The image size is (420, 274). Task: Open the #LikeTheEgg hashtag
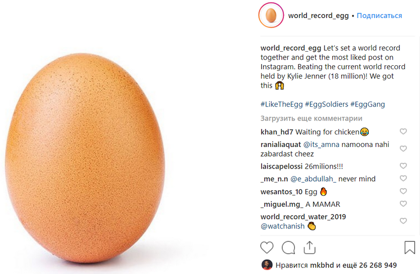(281, 104)
